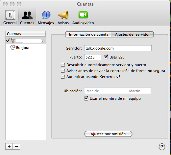Open the Avisos megaphone pane

pyautogui.click(x=63, y=18)
